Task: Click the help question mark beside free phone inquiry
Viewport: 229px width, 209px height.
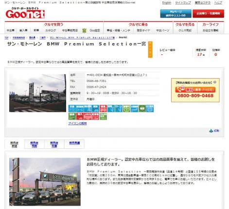Action: tap(215, 82)
